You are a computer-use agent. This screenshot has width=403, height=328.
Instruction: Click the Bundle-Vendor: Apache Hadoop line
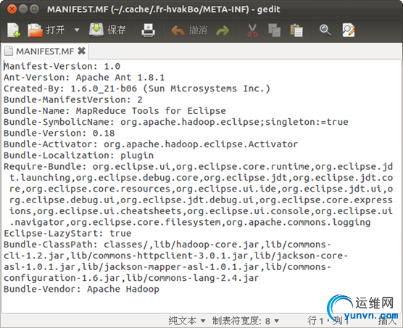tap(81, 289)
